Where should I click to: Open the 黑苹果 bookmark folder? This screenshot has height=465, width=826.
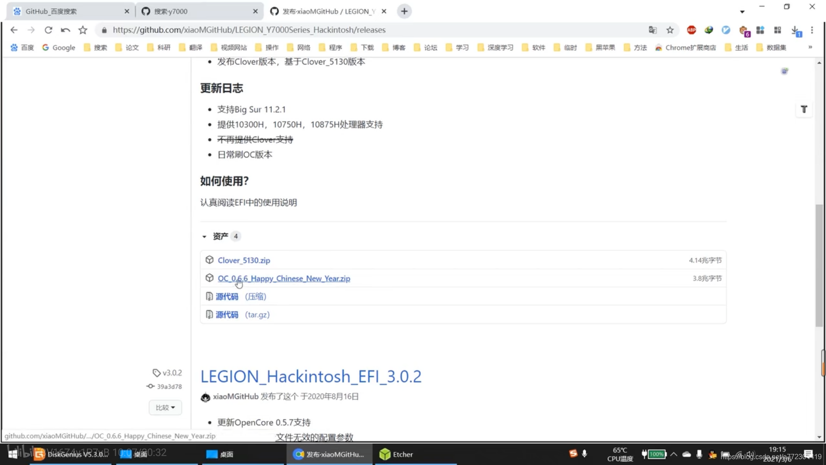pos(601,47)
